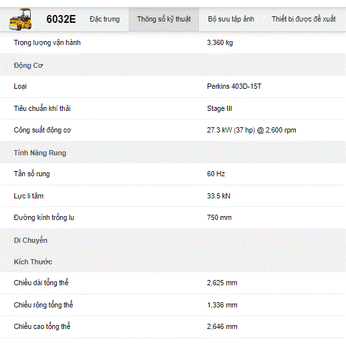Viewport: 346px width, 344px height.
Task: Open the Thiết bị được đề xuất tab
Action: coord(304,19)
